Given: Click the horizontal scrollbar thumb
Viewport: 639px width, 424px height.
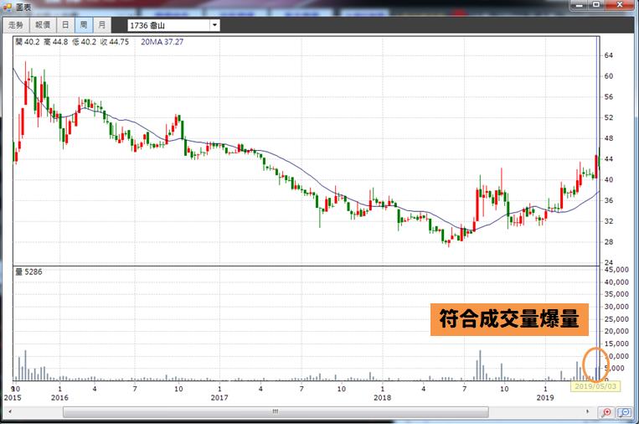Looking at the screenshot, I should coord(276,411).
